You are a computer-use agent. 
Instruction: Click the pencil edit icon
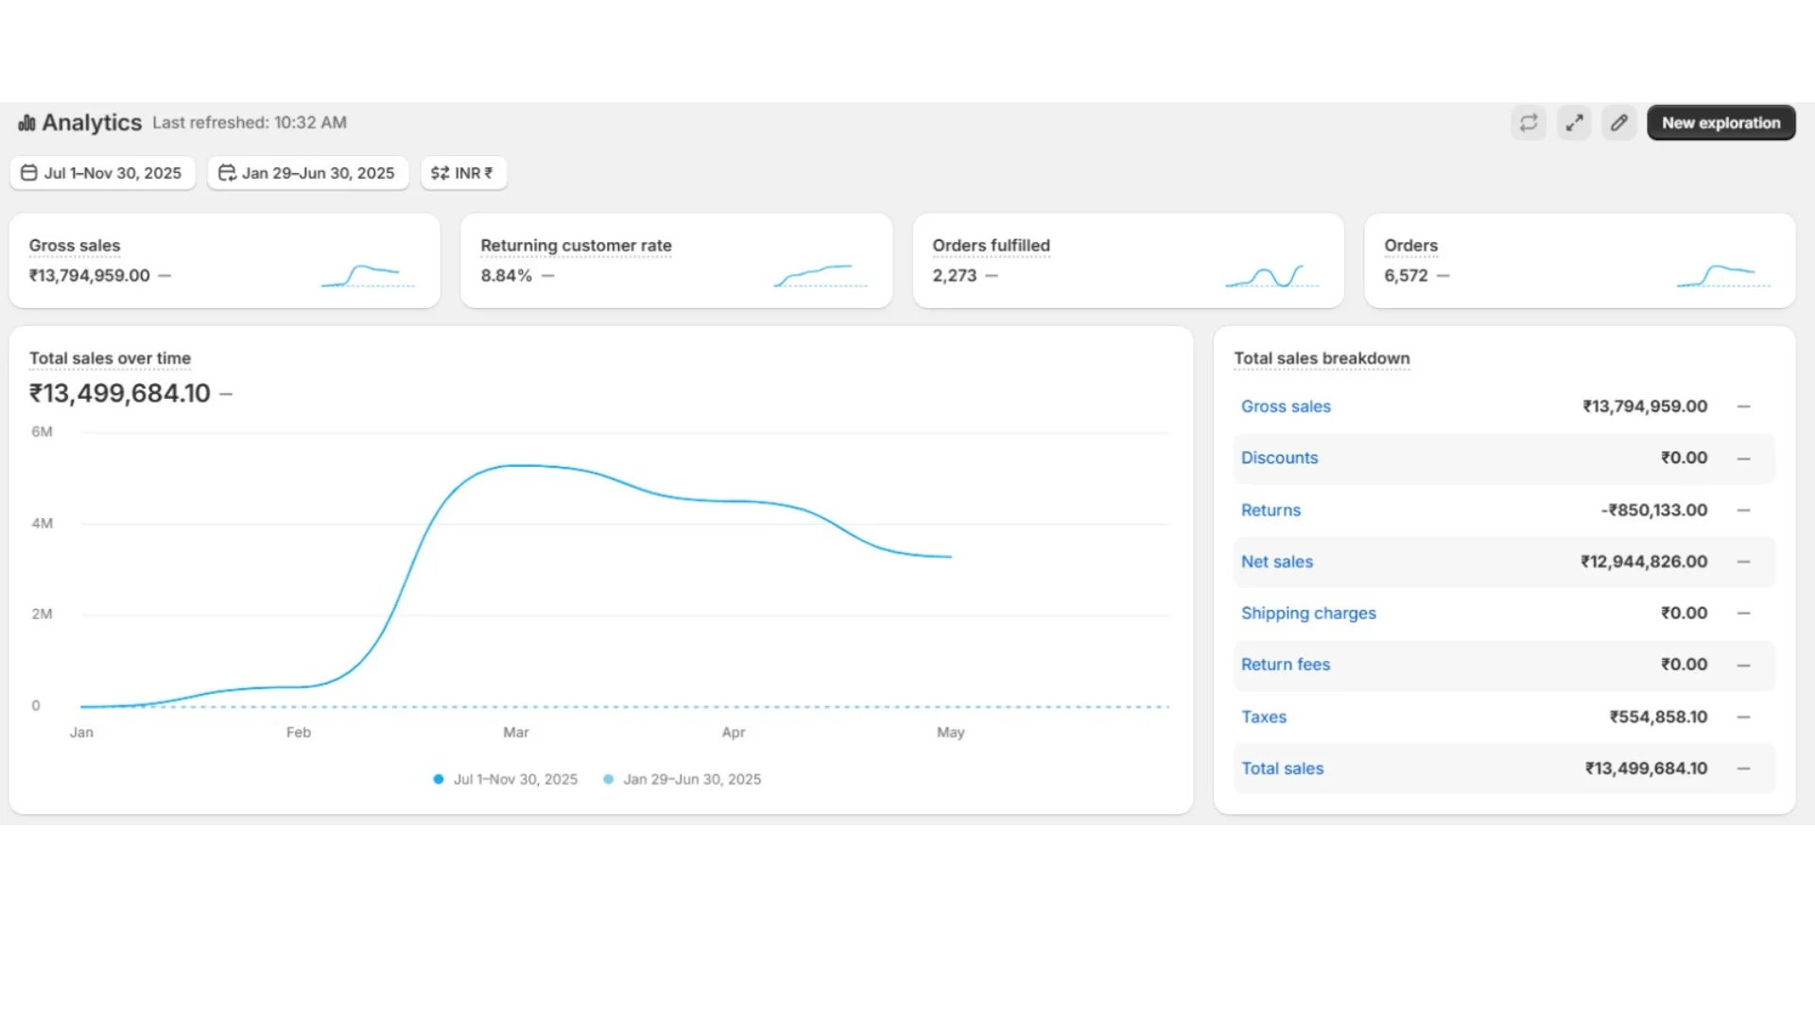(1619, 123)
